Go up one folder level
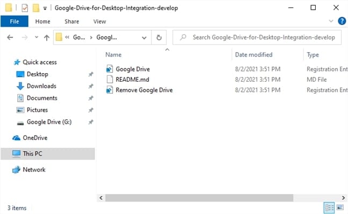 coord(47,38)
